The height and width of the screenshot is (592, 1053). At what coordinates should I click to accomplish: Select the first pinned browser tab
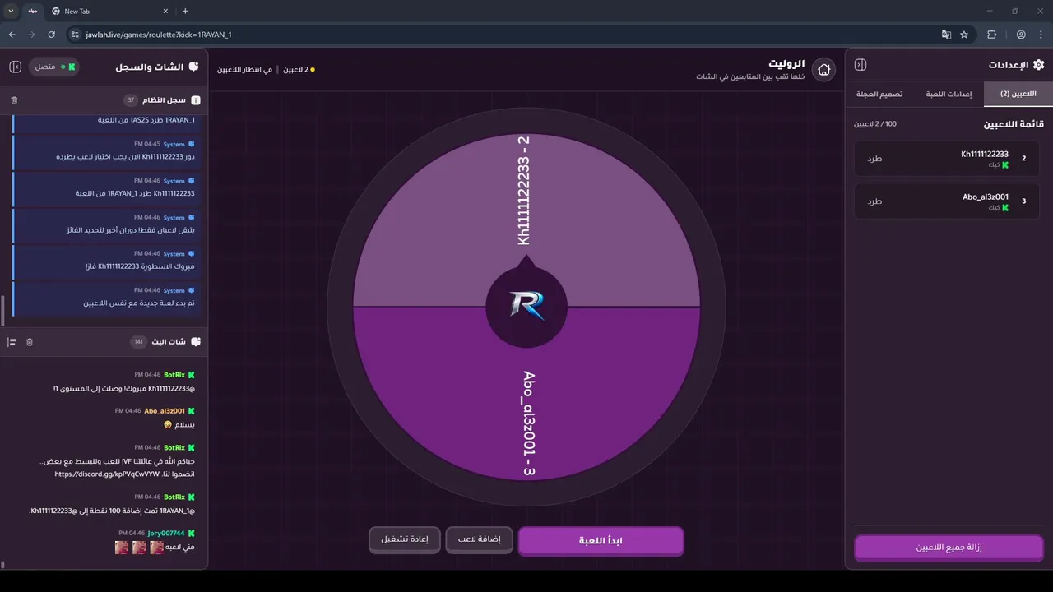(31, 12)
